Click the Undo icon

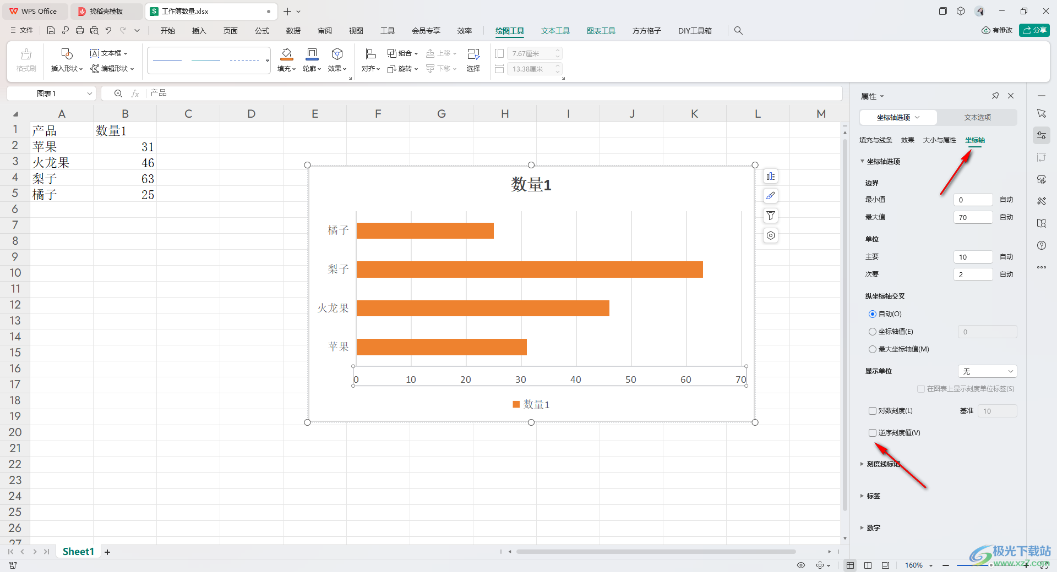(x=108, y=31)
